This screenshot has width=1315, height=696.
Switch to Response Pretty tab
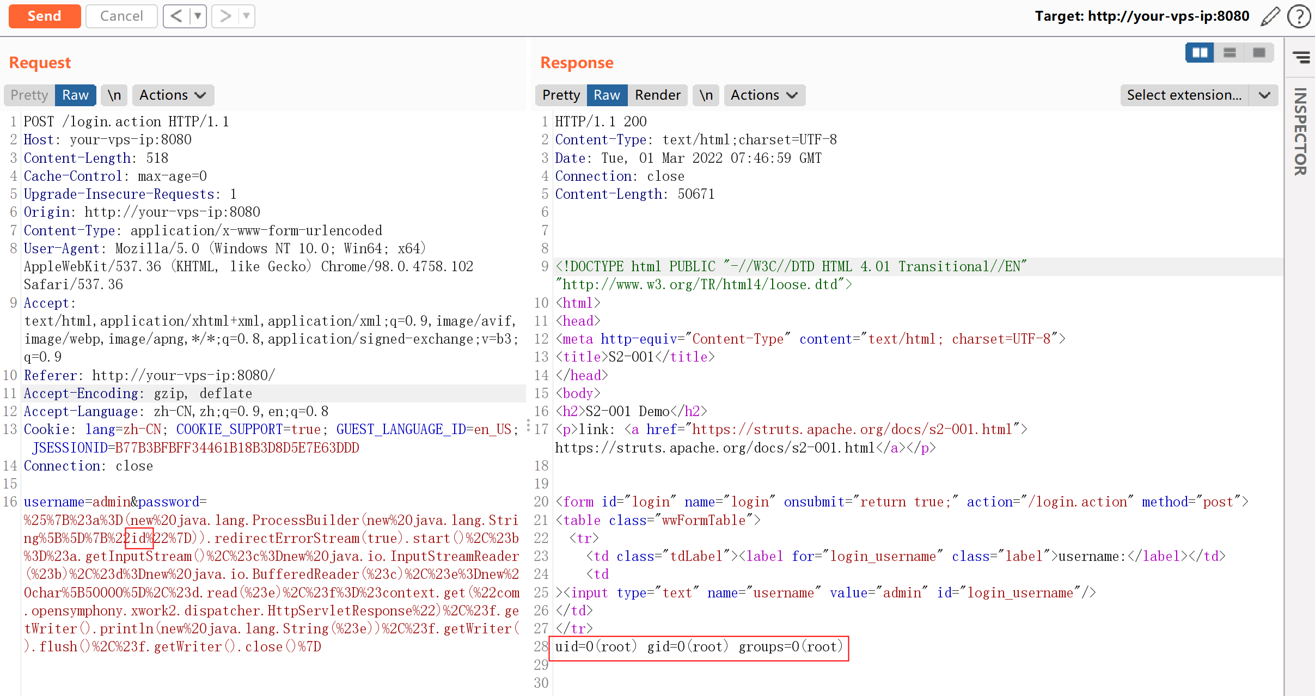click(x=561, y=95)
